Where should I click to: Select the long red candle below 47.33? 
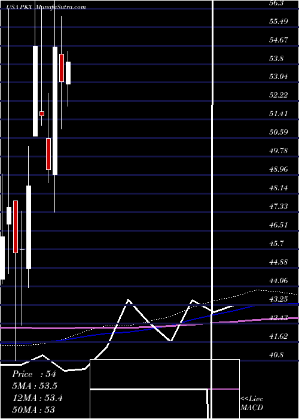point(15,227)
